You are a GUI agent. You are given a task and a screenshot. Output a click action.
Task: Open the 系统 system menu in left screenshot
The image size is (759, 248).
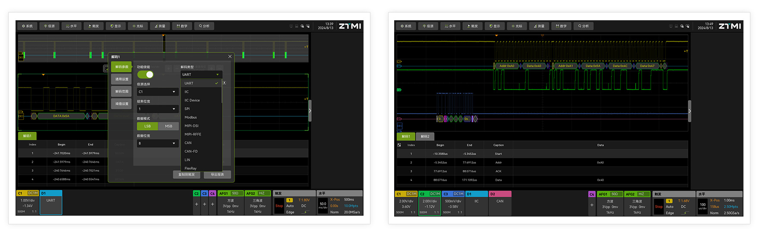pyautogui.click(x=28, y=26)
